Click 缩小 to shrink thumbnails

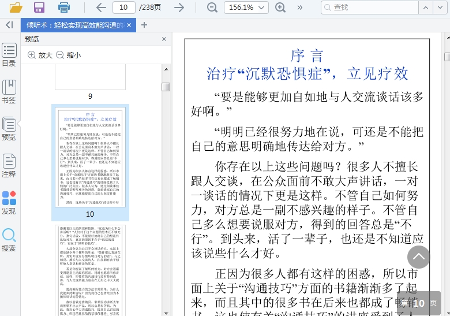68,55
